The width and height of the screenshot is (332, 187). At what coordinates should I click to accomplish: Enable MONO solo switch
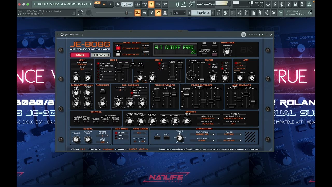click(76, 122)
